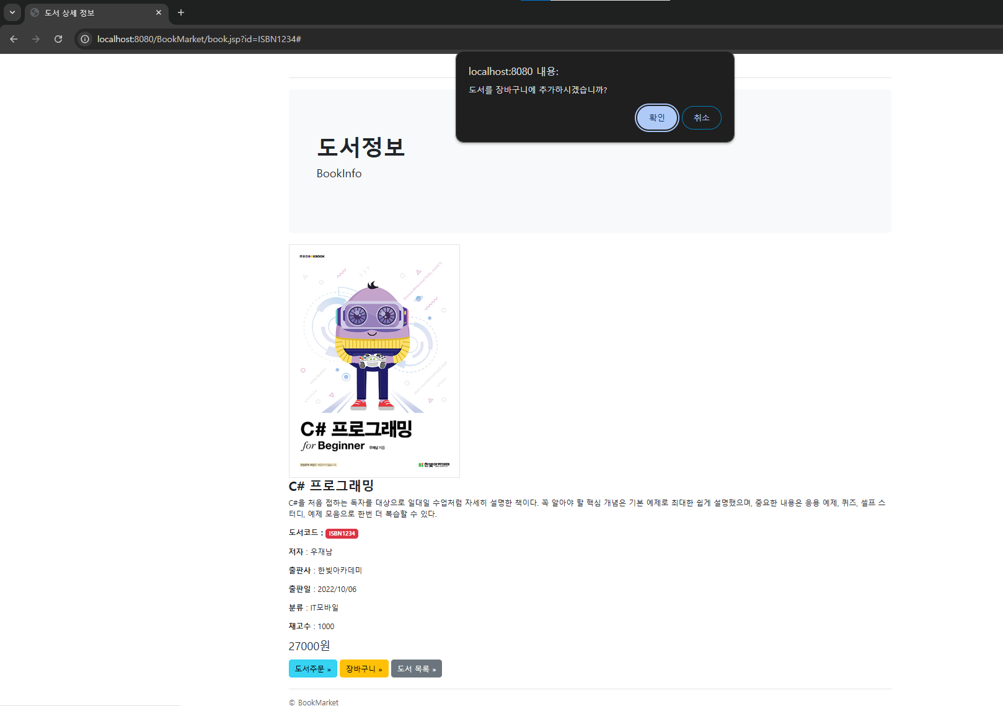Click the ISBN1234 red badge
Screen dimensions: 1003x706
click(x=342, y=534)
